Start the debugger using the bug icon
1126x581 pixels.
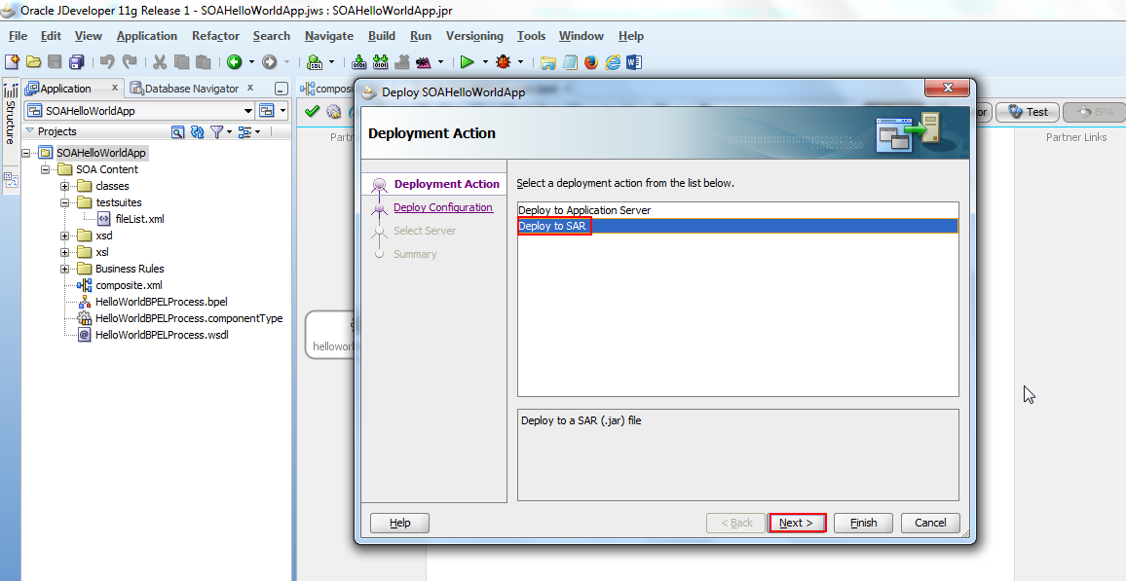(x=503, y=62)
